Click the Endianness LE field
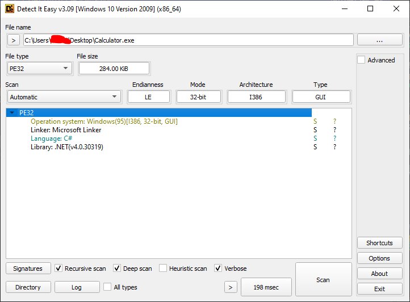The image size is (410, 302). pyautogui.click(x=149, y=97)
